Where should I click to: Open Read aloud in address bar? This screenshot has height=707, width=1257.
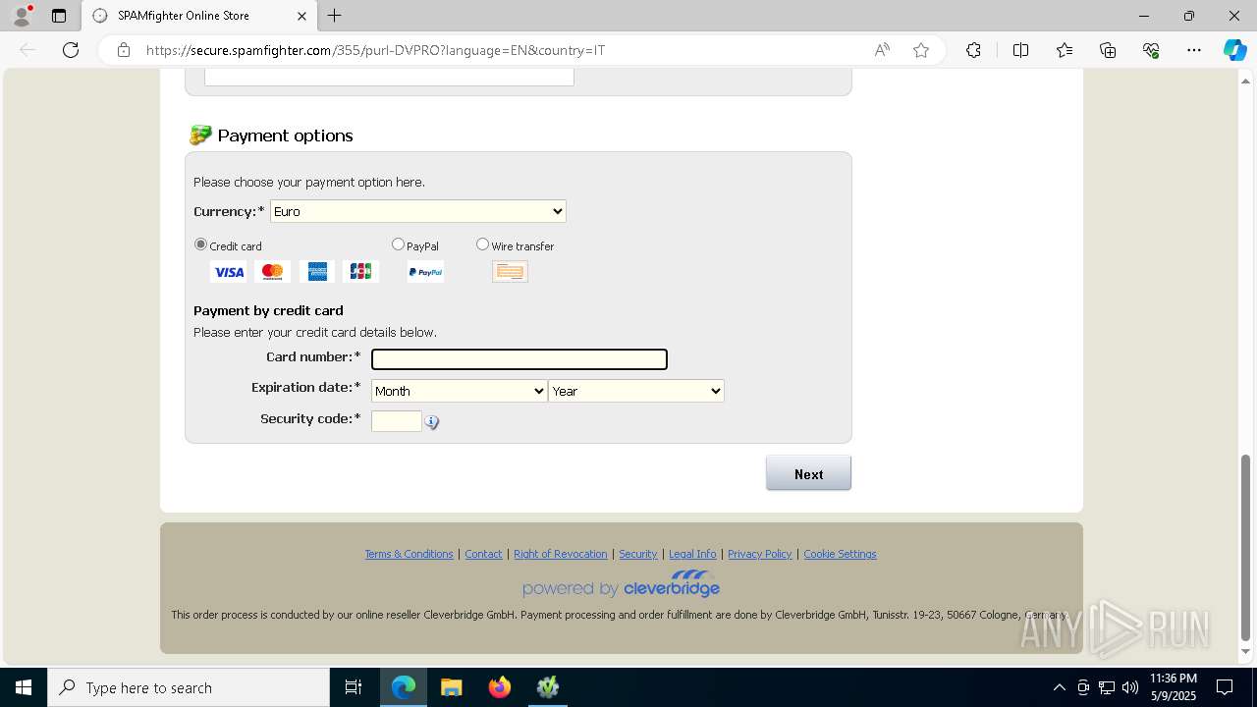882,50
